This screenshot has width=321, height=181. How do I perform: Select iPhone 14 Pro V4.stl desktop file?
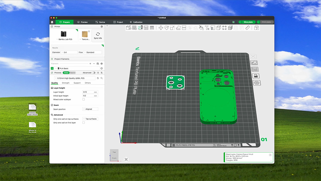(32, 127)
